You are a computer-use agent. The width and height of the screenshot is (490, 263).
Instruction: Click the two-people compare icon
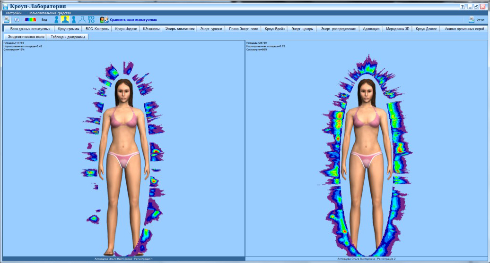[104, 20]
